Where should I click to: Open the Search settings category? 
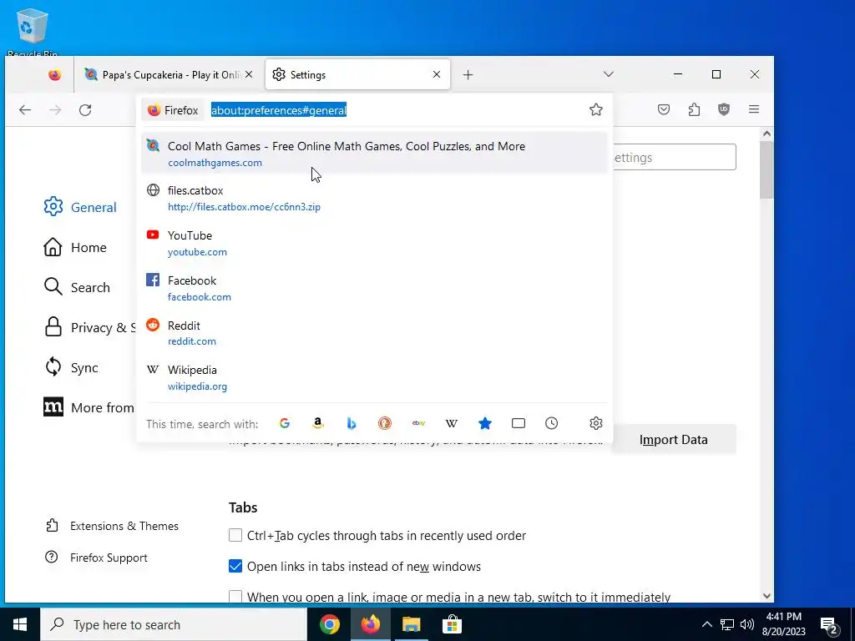77,287
